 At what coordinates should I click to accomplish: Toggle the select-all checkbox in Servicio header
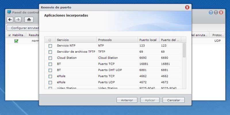click(x=50, y=40)
